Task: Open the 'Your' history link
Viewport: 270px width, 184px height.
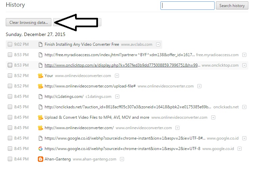Action: (x=49, y=76)
